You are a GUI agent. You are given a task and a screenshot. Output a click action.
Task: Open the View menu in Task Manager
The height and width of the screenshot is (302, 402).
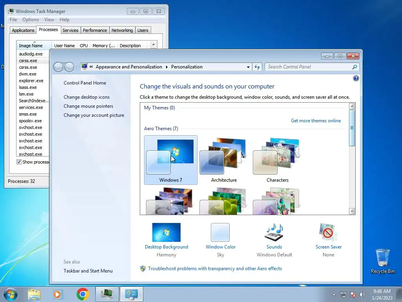click(x=49, y=20)
